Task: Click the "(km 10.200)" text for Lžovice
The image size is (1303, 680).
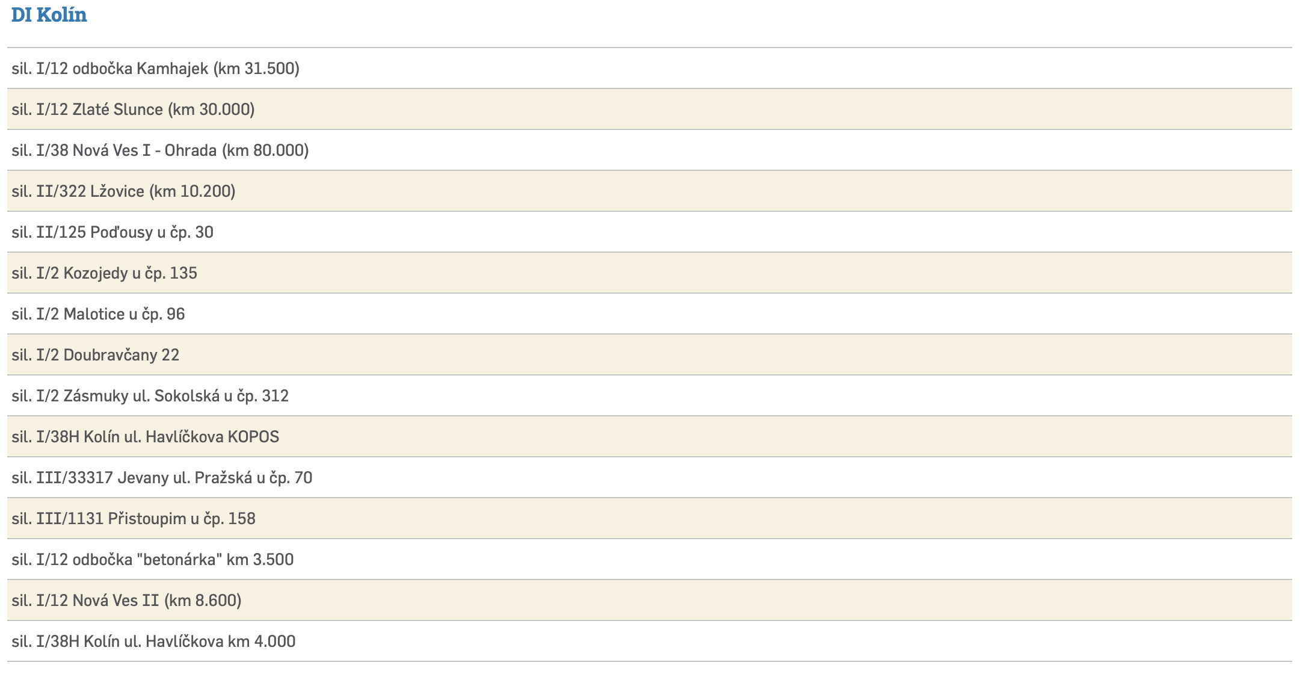Action: click(193, 191)
